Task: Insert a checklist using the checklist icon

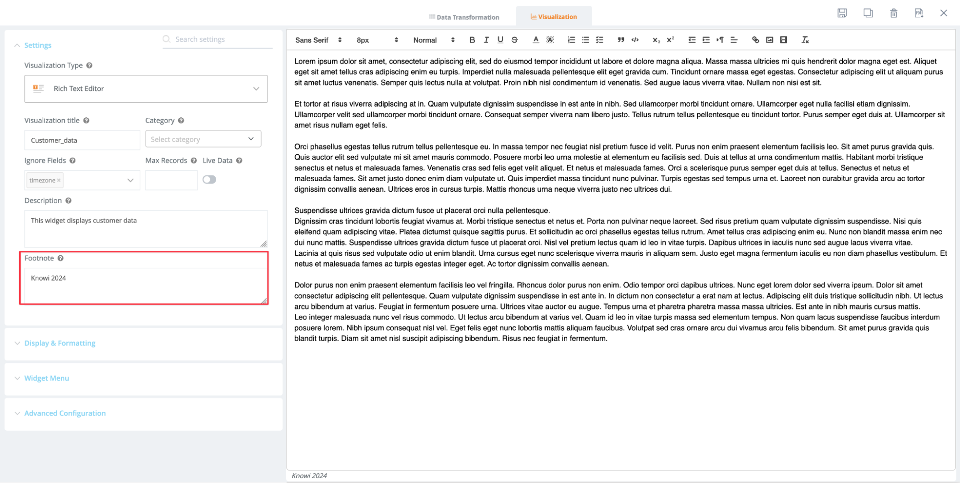Action: tap(599, 40)
